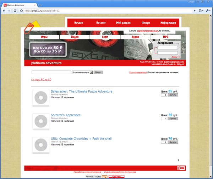Reload the page with the refresh icon
Image resolution: width=213 pixels, height=179 pixels.
tap(15, 11)
